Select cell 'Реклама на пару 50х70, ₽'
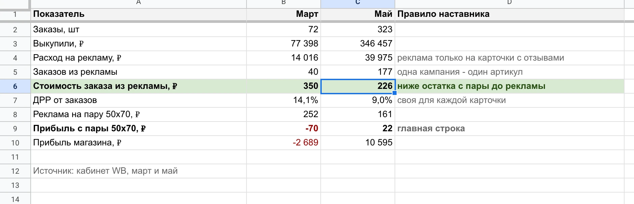The width and height of the screenshot is (634, 204). point(139,114)
